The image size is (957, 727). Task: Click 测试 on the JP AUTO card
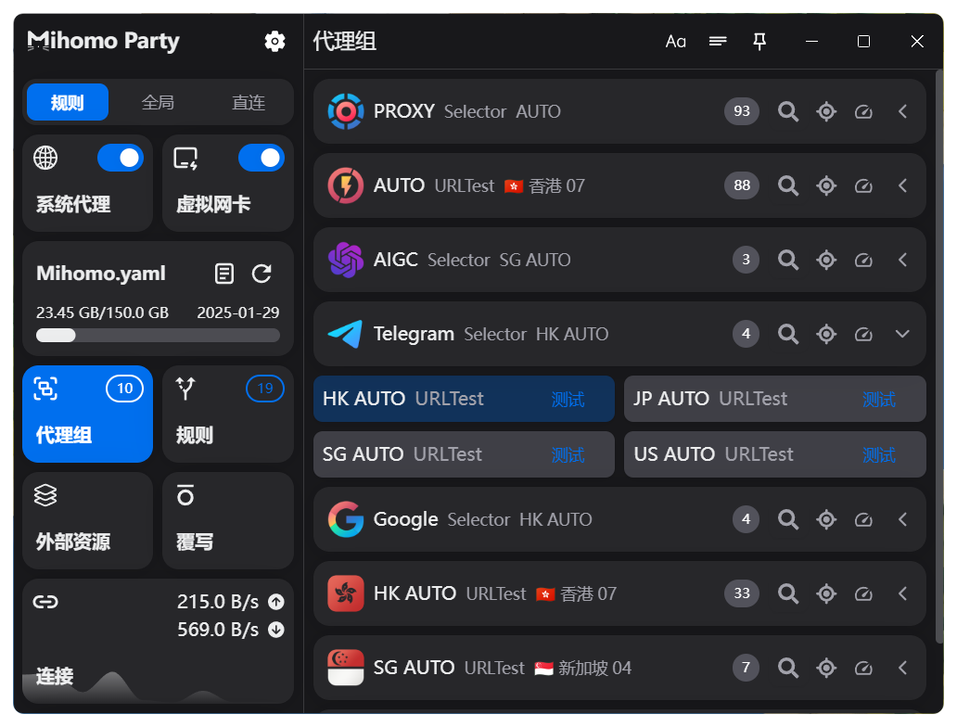tap(878, 400)
